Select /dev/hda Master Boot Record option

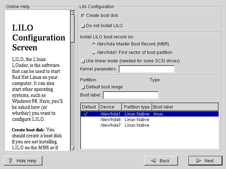[x=94, y=44]
